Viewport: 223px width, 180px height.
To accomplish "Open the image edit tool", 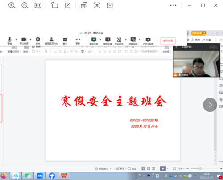I will 68,5.
